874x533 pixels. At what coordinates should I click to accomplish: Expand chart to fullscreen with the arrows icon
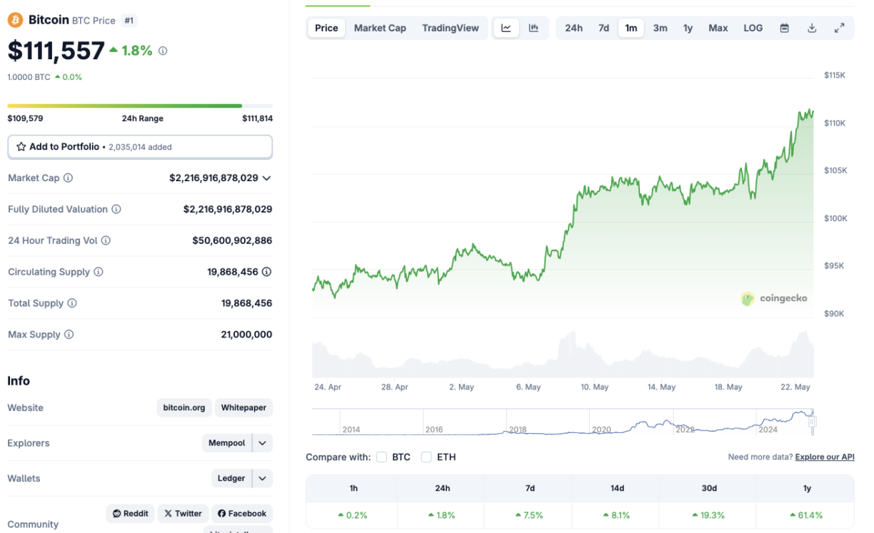[839, 27]
